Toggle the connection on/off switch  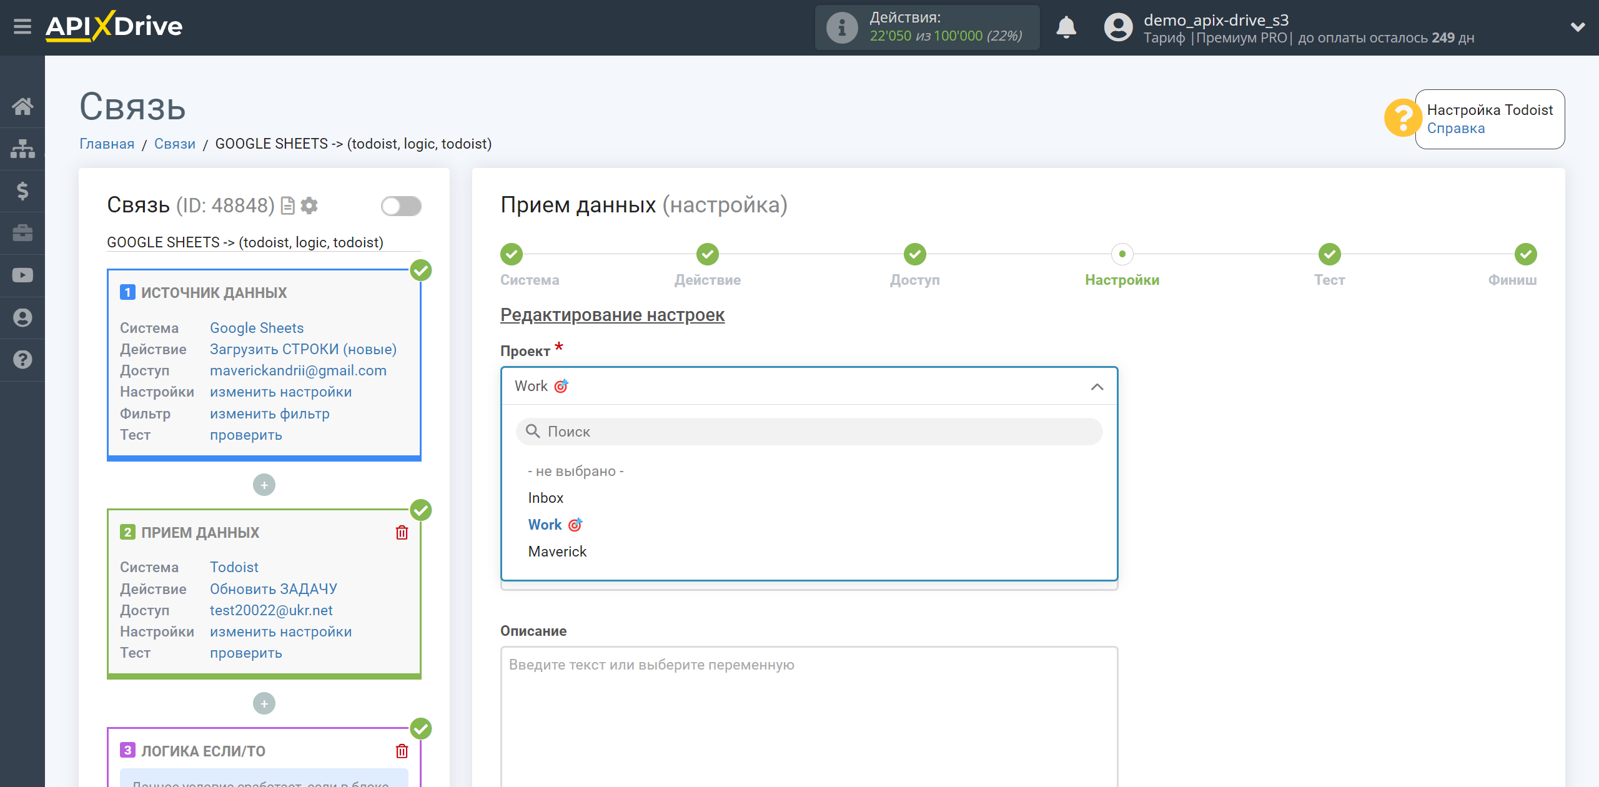tap(401, 206)
